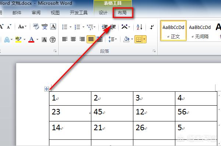Toggle justify text alignment
This screenshot has height=146, width=221.
(x=91, y=39)
